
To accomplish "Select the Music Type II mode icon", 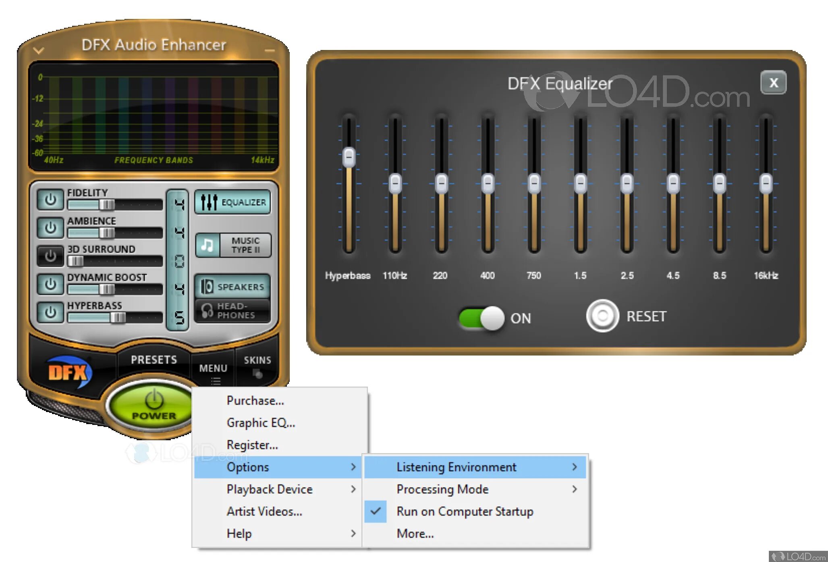I will 208,245.
